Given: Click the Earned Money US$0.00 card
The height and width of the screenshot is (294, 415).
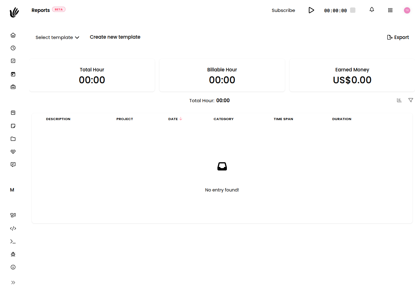Looking at the screenshot, I should tap(352, 75).
